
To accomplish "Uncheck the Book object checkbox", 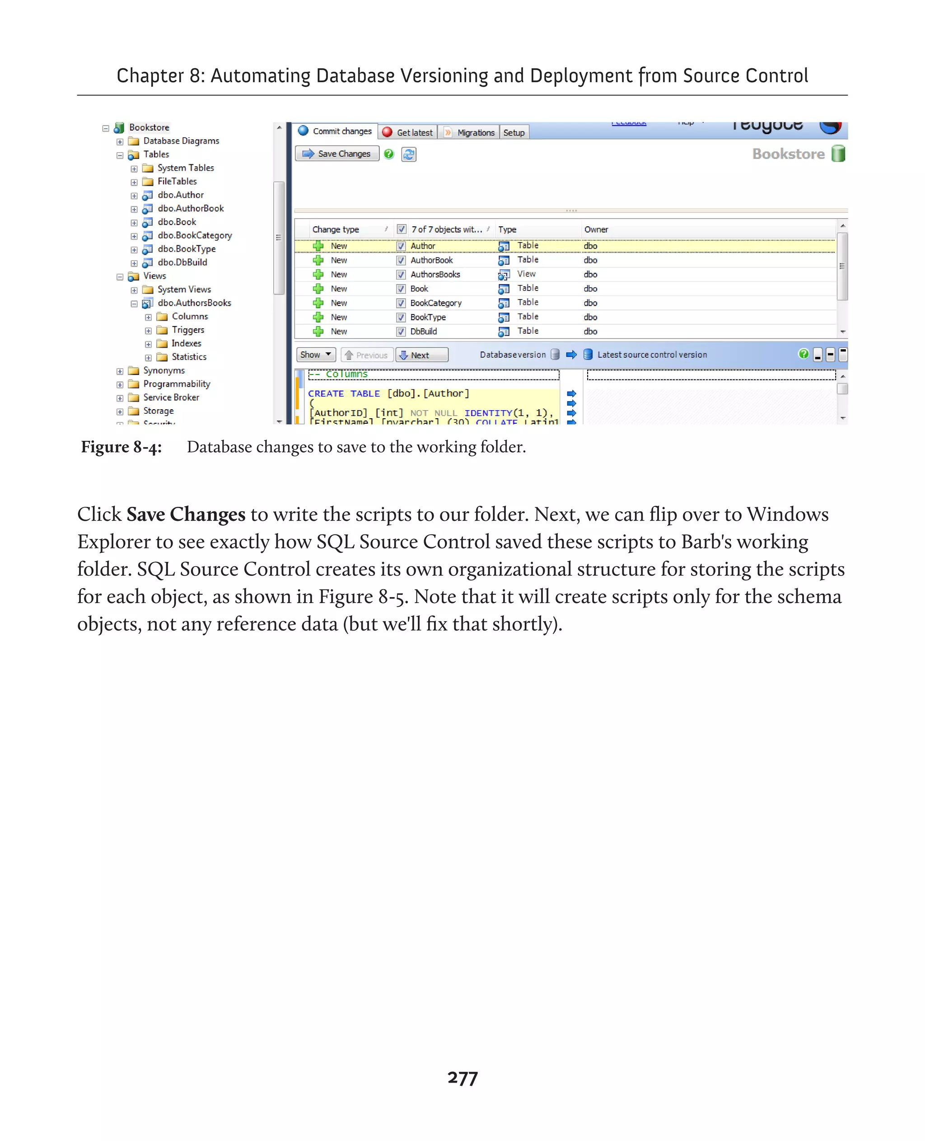I will coord(401,290).
